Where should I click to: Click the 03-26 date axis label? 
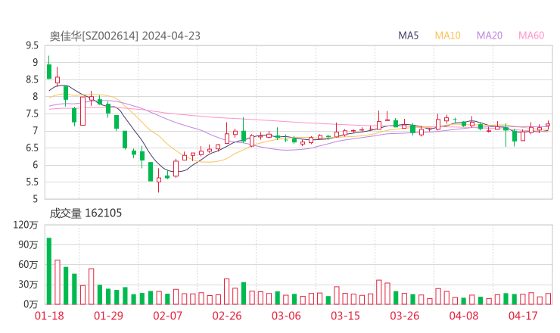click(x=405, y=316)
